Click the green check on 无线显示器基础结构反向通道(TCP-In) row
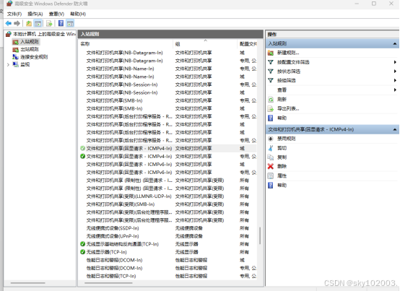The width and height of the screenshot is (400, 291). (x=82, y=244)
